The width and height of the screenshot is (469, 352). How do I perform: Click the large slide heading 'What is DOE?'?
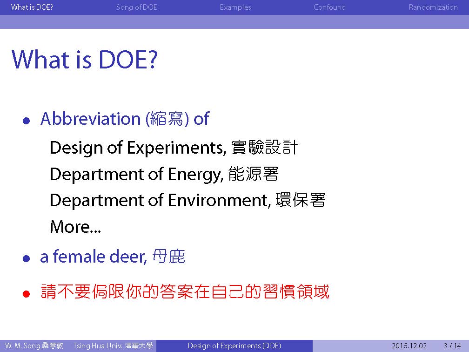85,60
